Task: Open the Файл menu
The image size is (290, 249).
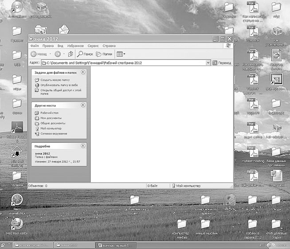Action: click(x=35, y=46)
